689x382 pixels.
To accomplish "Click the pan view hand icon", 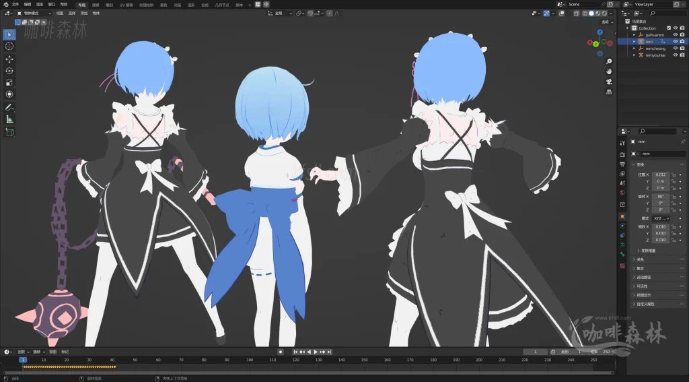I will pyautogui.click(x=609, y=71).
